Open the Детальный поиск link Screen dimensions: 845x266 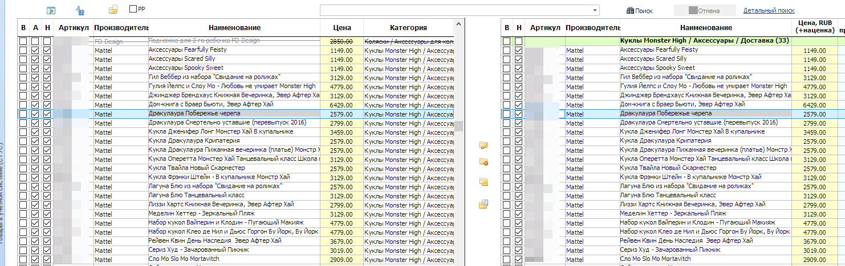coord(769,10)
